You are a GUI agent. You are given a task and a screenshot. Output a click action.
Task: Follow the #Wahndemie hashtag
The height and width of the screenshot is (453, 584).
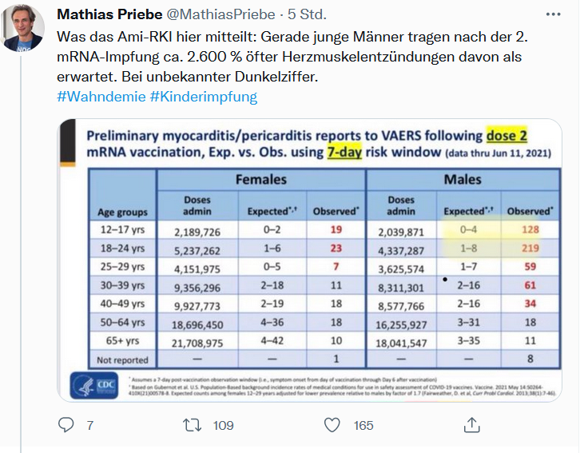pyautogui.click(x=101, y=97)
